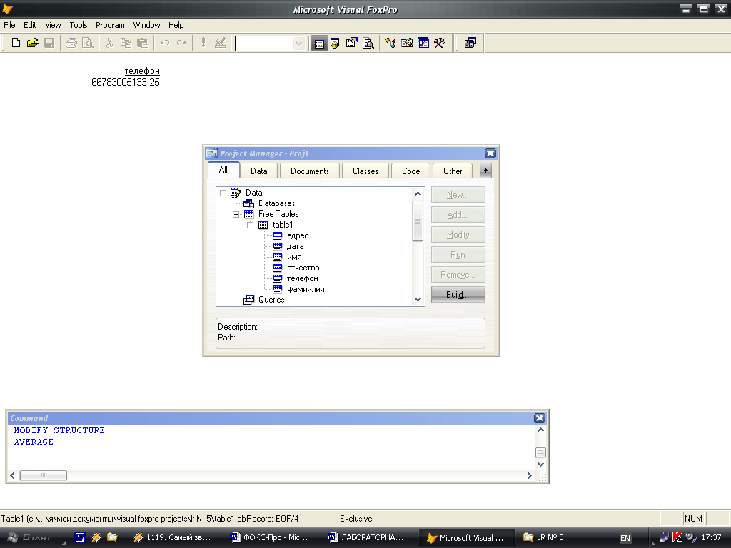Open the database dropdown in the toolbar
731x548 pixels.
pos(298,44)
